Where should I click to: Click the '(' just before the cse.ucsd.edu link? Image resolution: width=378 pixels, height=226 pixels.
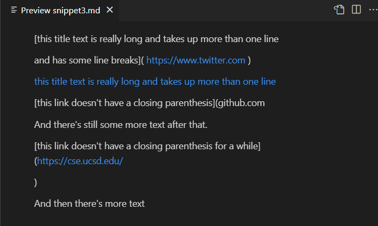(x=35, y=161)
